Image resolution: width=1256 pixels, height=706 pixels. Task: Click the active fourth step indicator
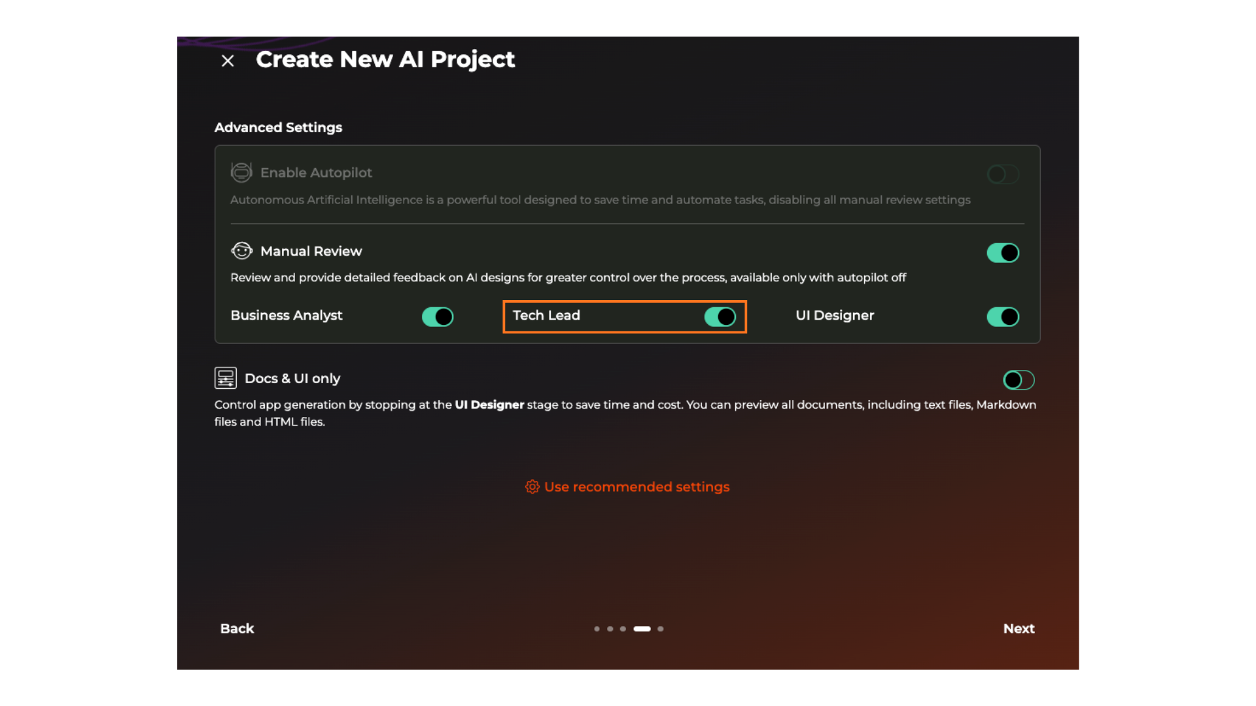[642, 629]
